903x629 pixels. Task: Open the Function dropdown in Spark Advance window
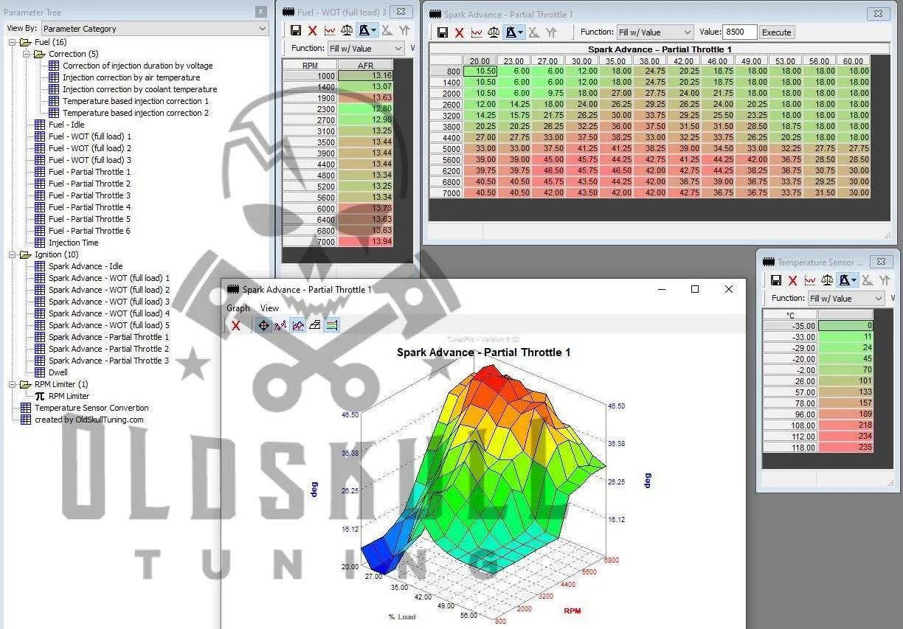[655, 32]
